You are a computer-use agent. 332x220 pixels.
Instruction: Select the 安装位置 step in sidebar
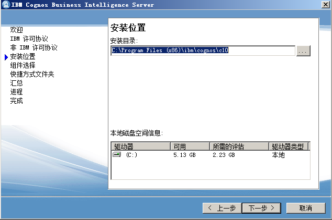23,56
